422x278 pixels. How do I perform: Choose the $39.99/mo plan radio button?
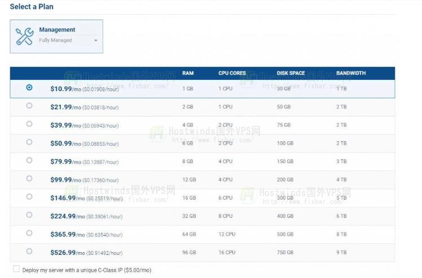point(29,124)
